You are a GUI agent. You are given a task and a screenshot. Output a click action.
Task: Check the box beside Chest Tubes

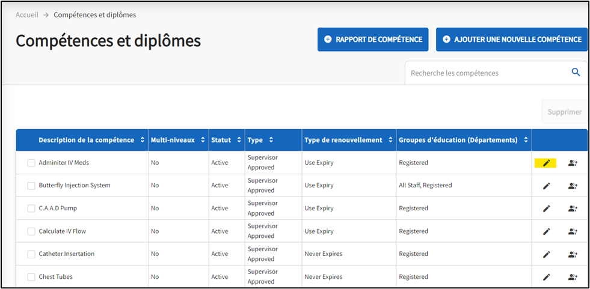coord(31,277)
